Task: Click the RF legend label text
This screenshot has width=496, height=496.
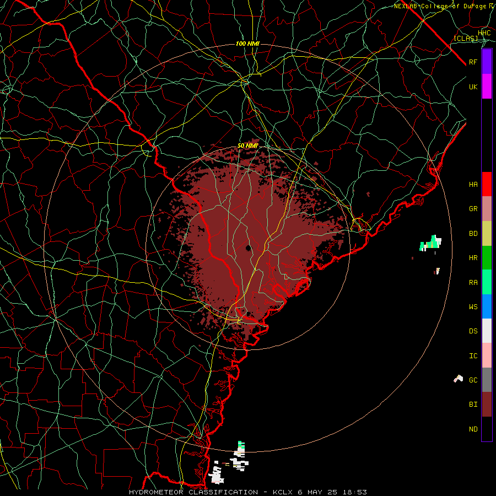Action: click(473, 62)
